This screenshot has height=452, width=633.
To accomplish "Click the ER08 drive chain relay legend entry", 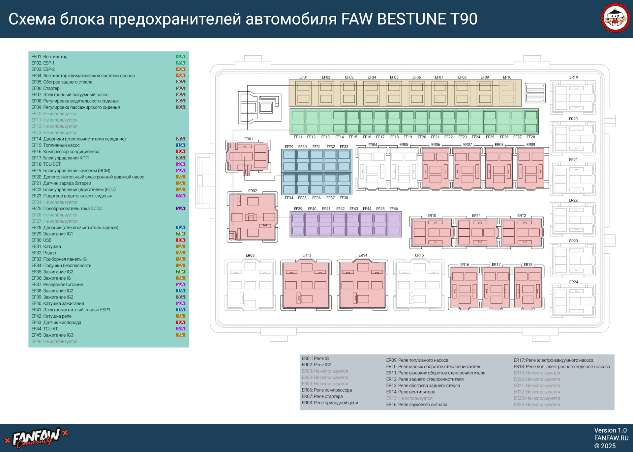I will click(330, 403).
